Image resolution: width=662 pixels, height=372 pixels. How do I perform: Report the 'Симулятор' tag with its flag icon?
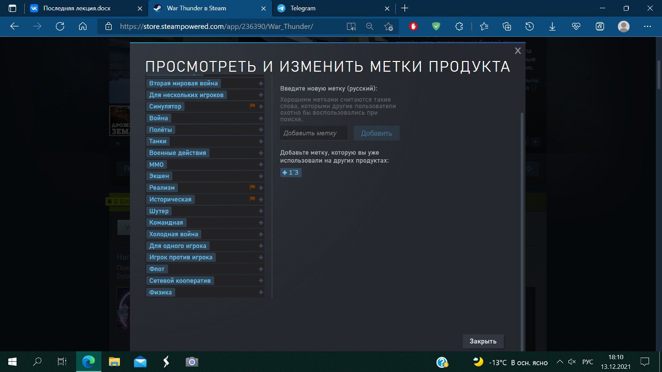(253, 106)
